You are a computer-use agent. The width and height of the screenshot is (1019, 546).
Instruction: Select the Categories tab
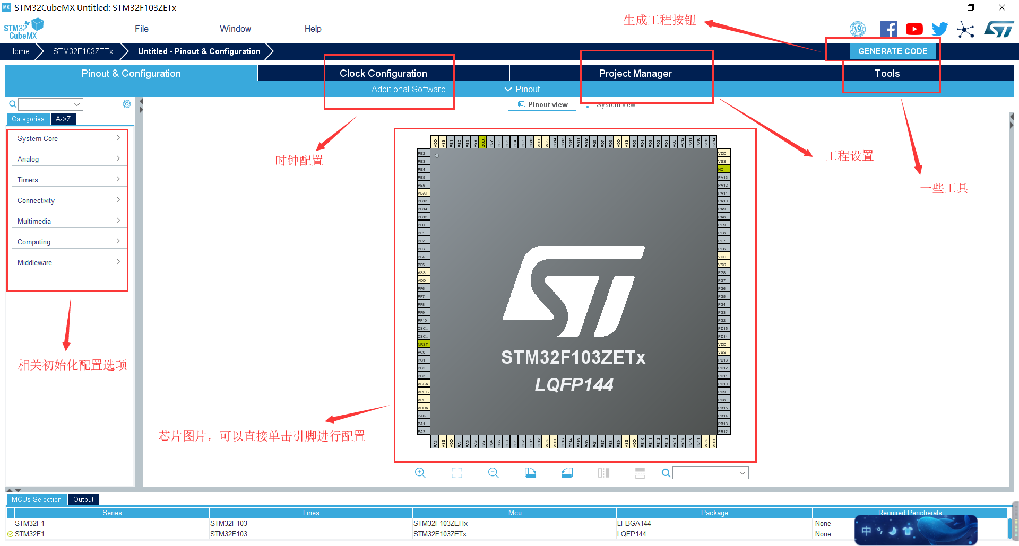click(x=28, y=119)
